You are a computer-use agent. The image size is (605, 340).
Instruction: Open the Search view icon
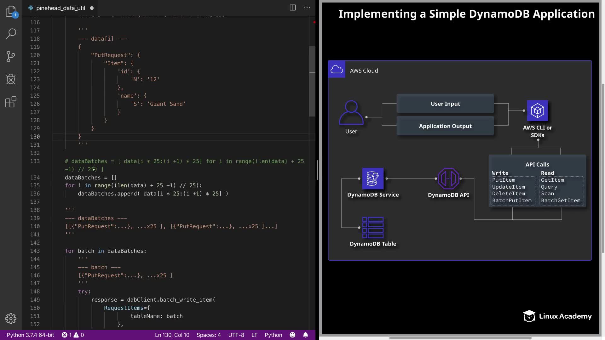[11, 34]
